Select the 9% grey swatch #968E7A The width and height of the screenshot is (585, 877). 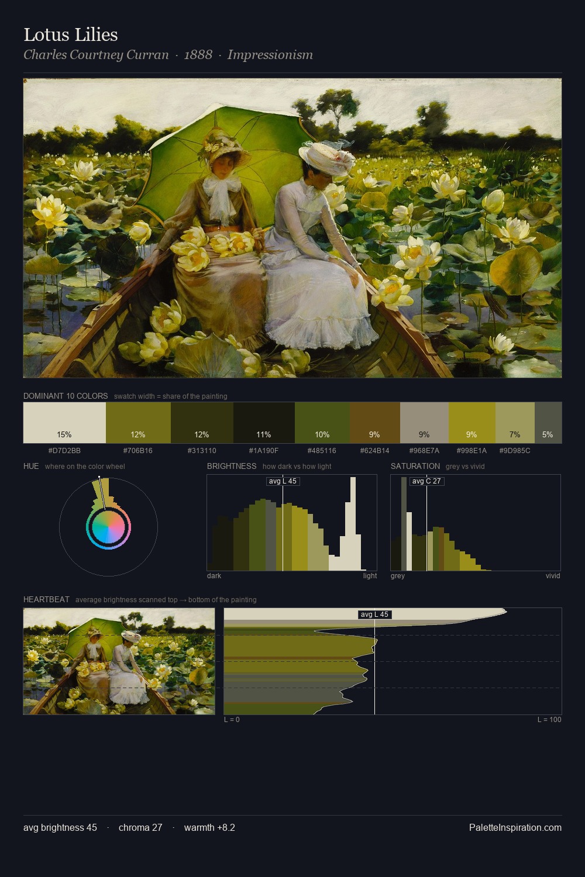424,423
